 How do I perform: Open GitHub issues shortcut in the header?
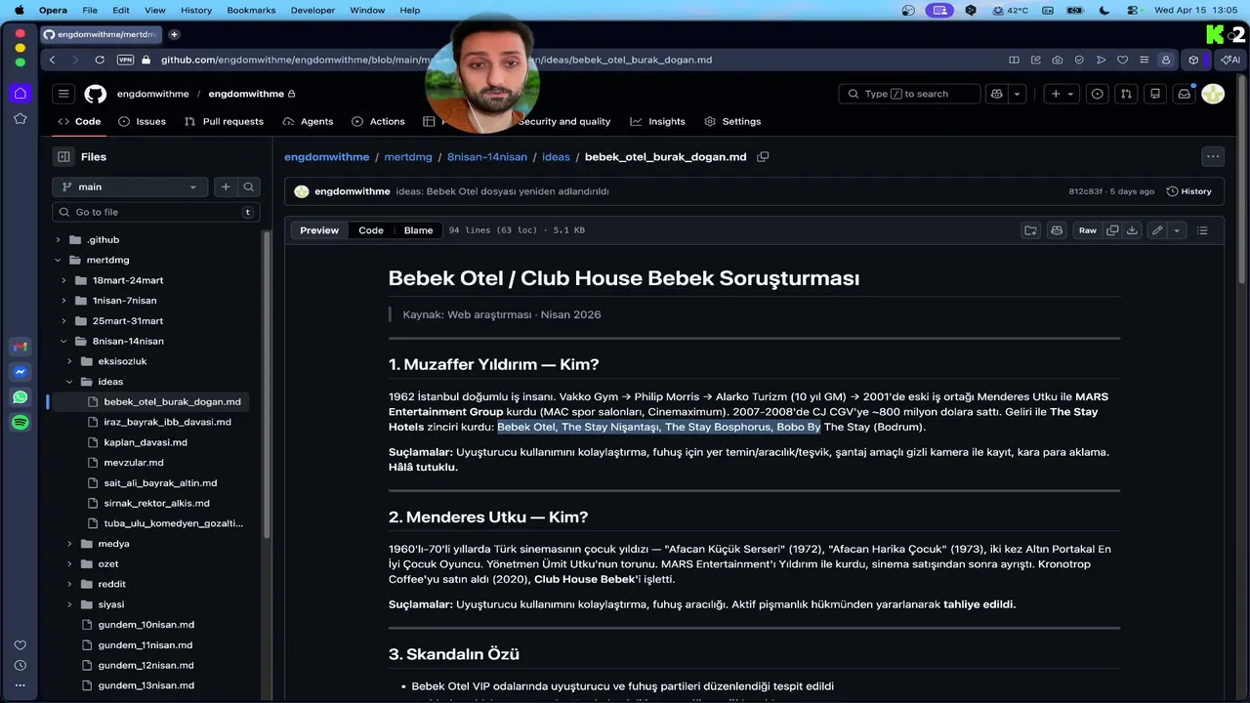click(1098, 94)
